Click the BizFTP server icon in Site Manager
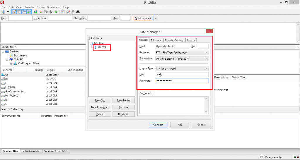300x160 pixels. (96, 47)
